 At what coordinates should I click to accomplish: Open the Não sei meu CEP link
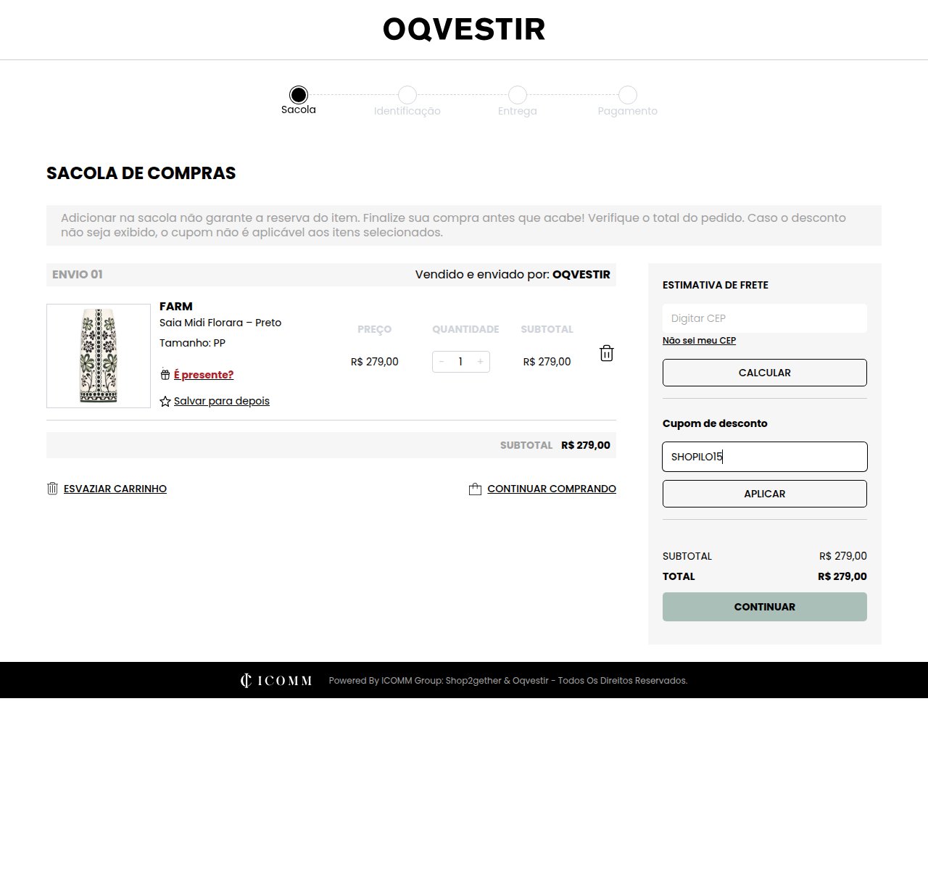tap(699, 341)
